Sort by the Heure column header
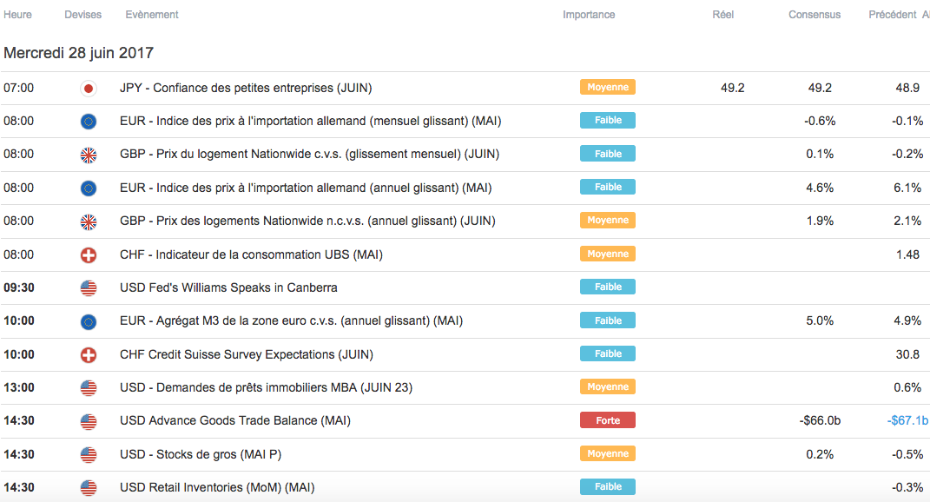 [x=18, y=15]
